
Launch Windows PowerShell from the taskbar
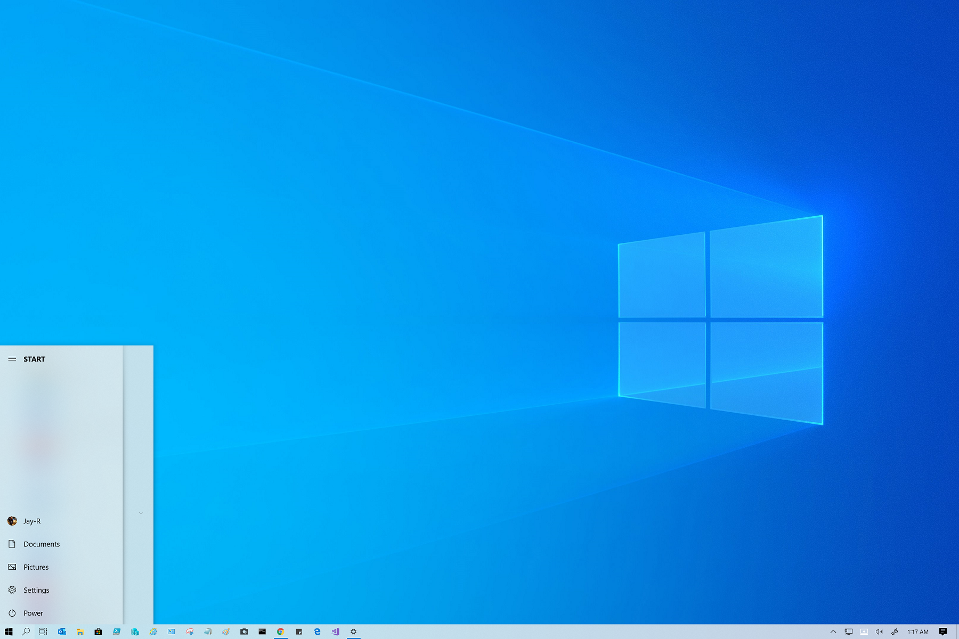116,632
